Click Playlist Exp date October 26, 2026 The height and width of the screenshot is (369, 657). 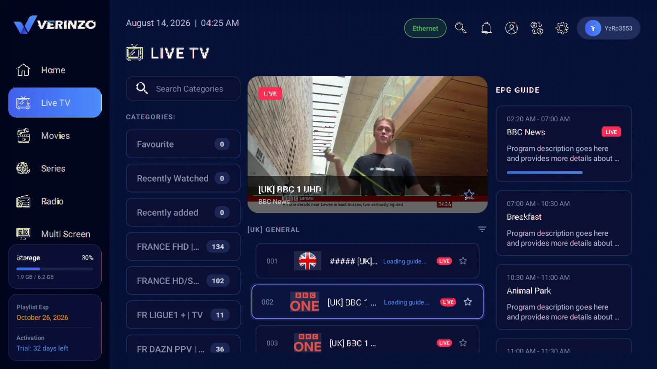42,317
